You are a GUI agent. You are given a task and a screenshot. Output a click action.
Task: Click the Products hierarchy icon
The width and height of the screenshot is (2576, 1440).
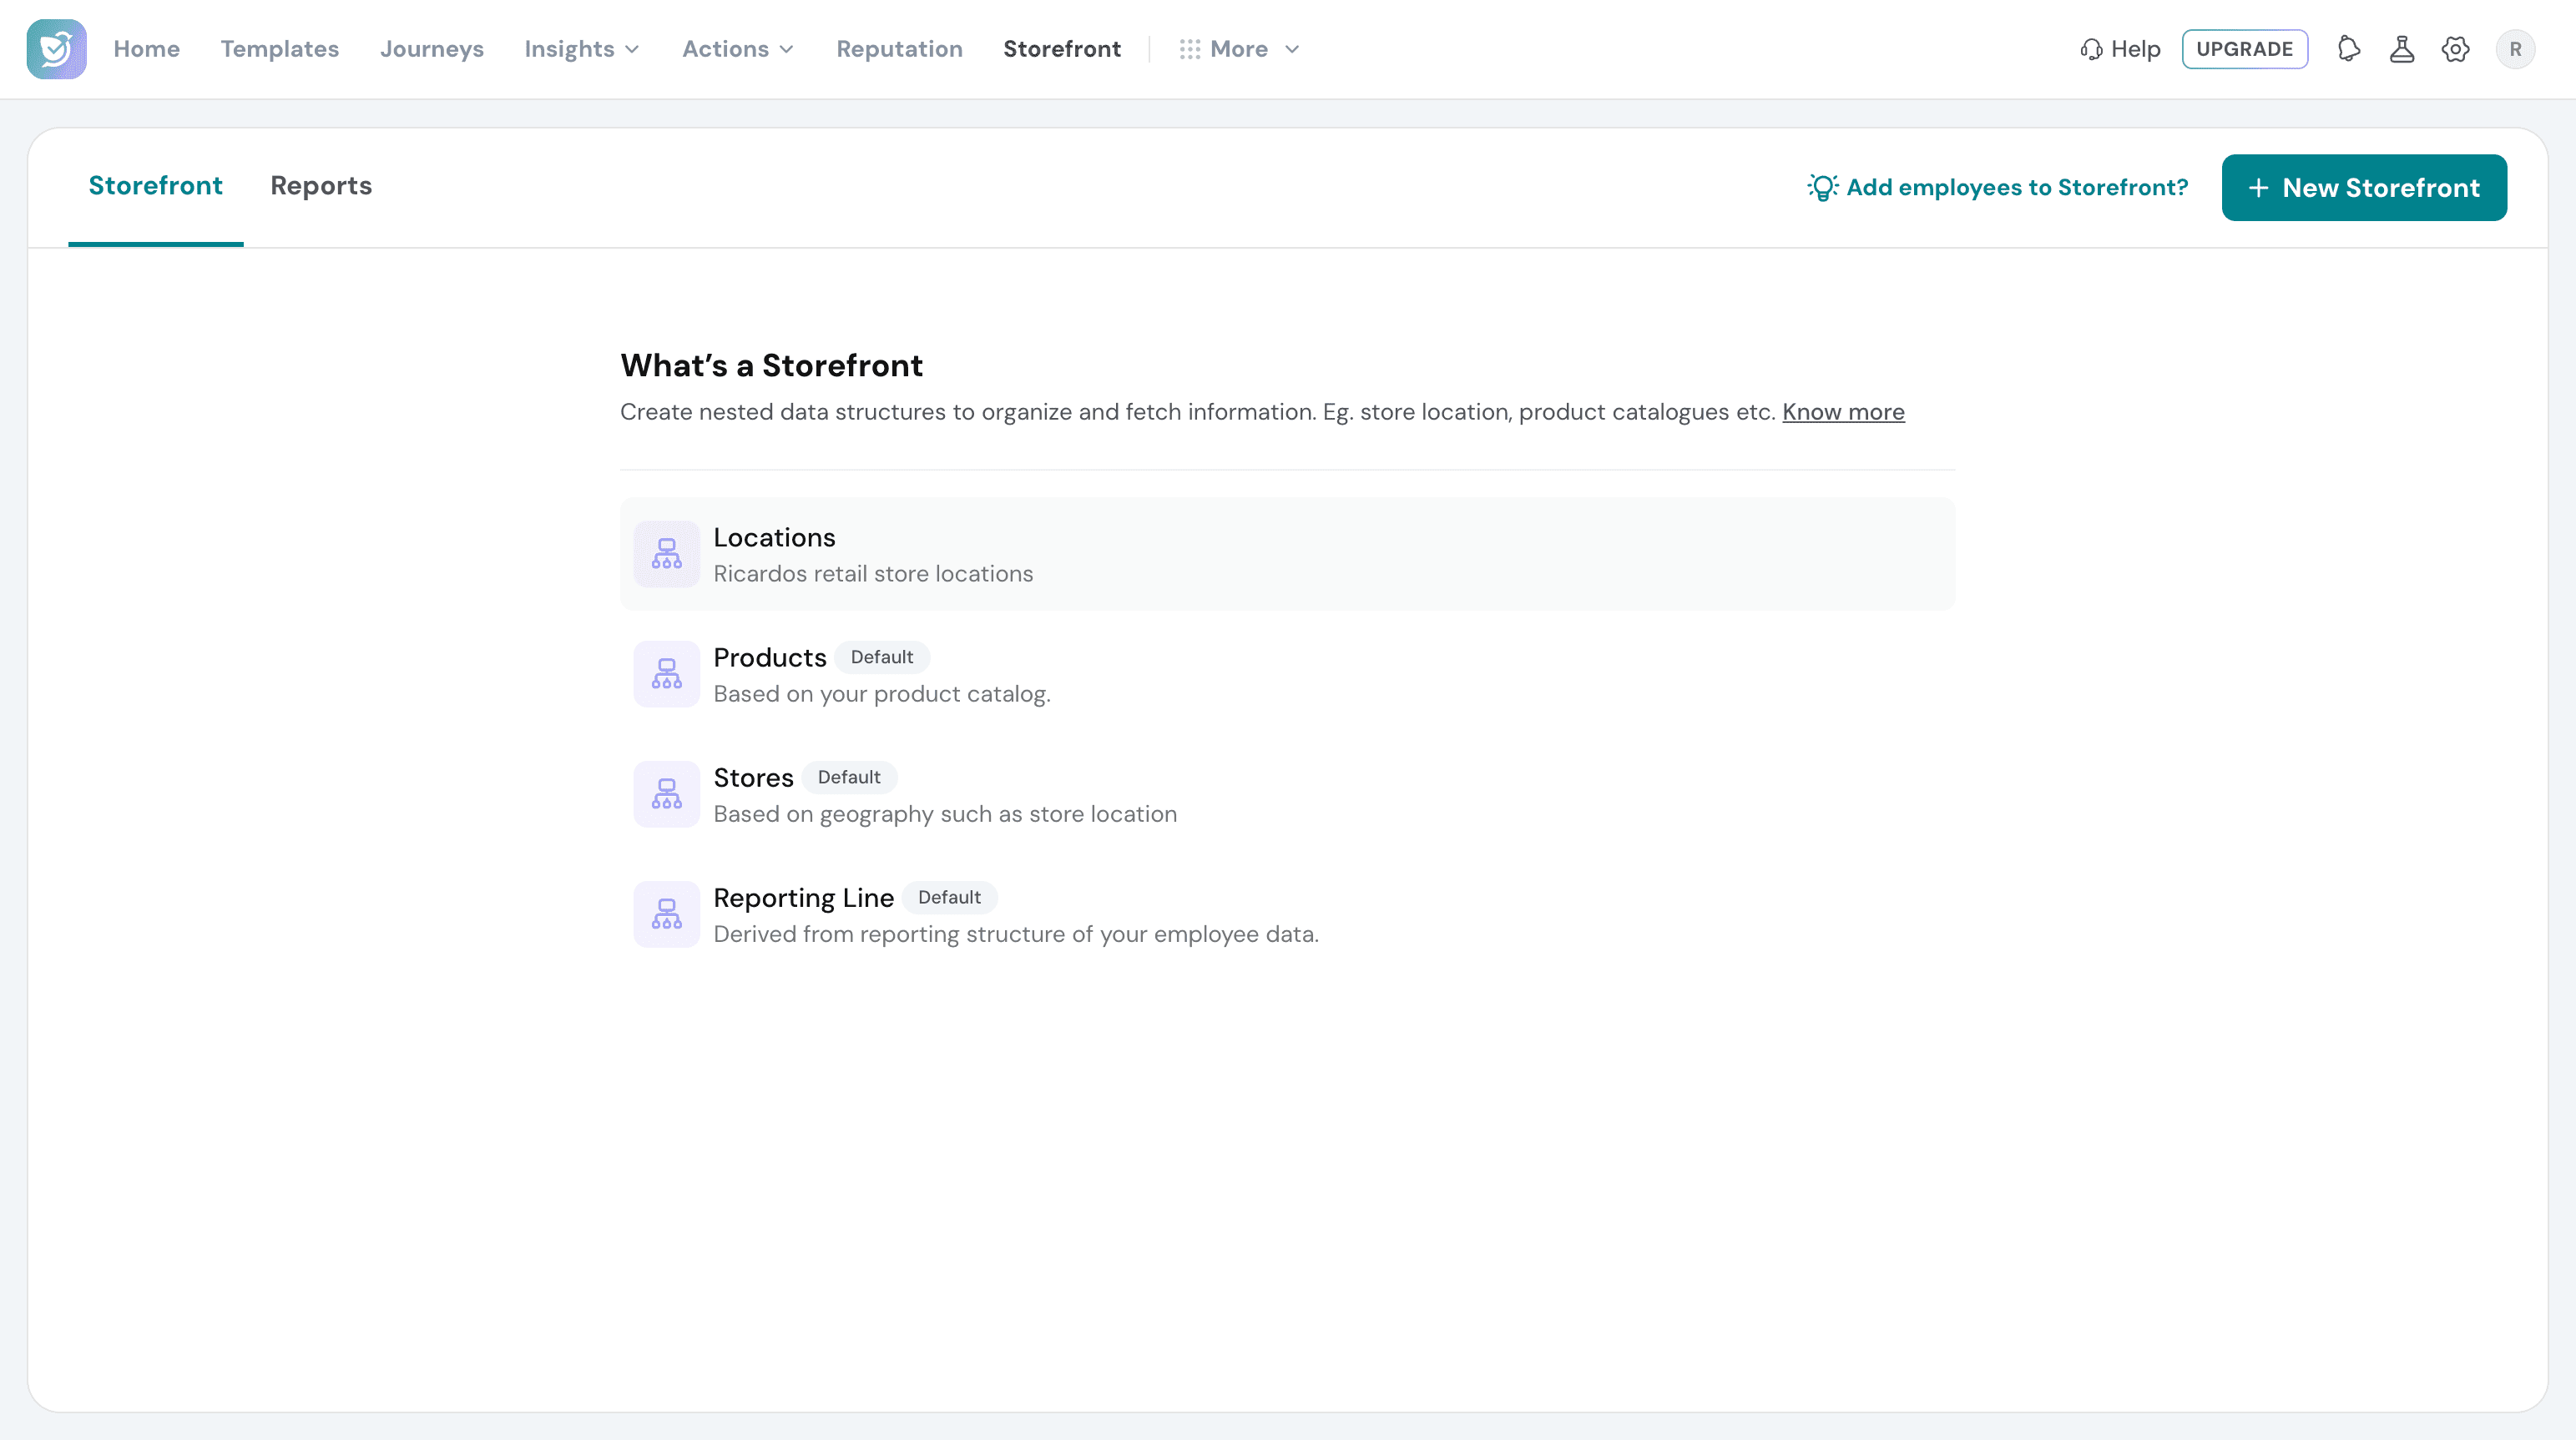[667, 675]
